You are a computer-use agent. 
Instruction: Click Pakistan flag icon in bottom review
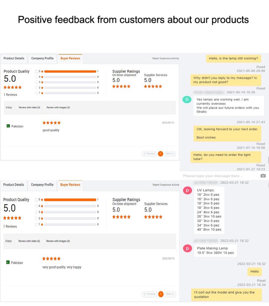point(8,262)
